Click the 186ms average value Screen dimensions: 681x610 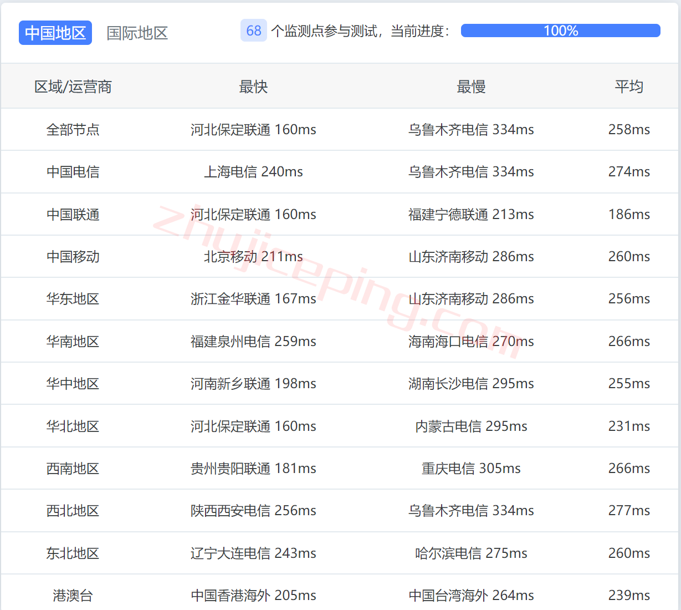click(x=629, y=214)
